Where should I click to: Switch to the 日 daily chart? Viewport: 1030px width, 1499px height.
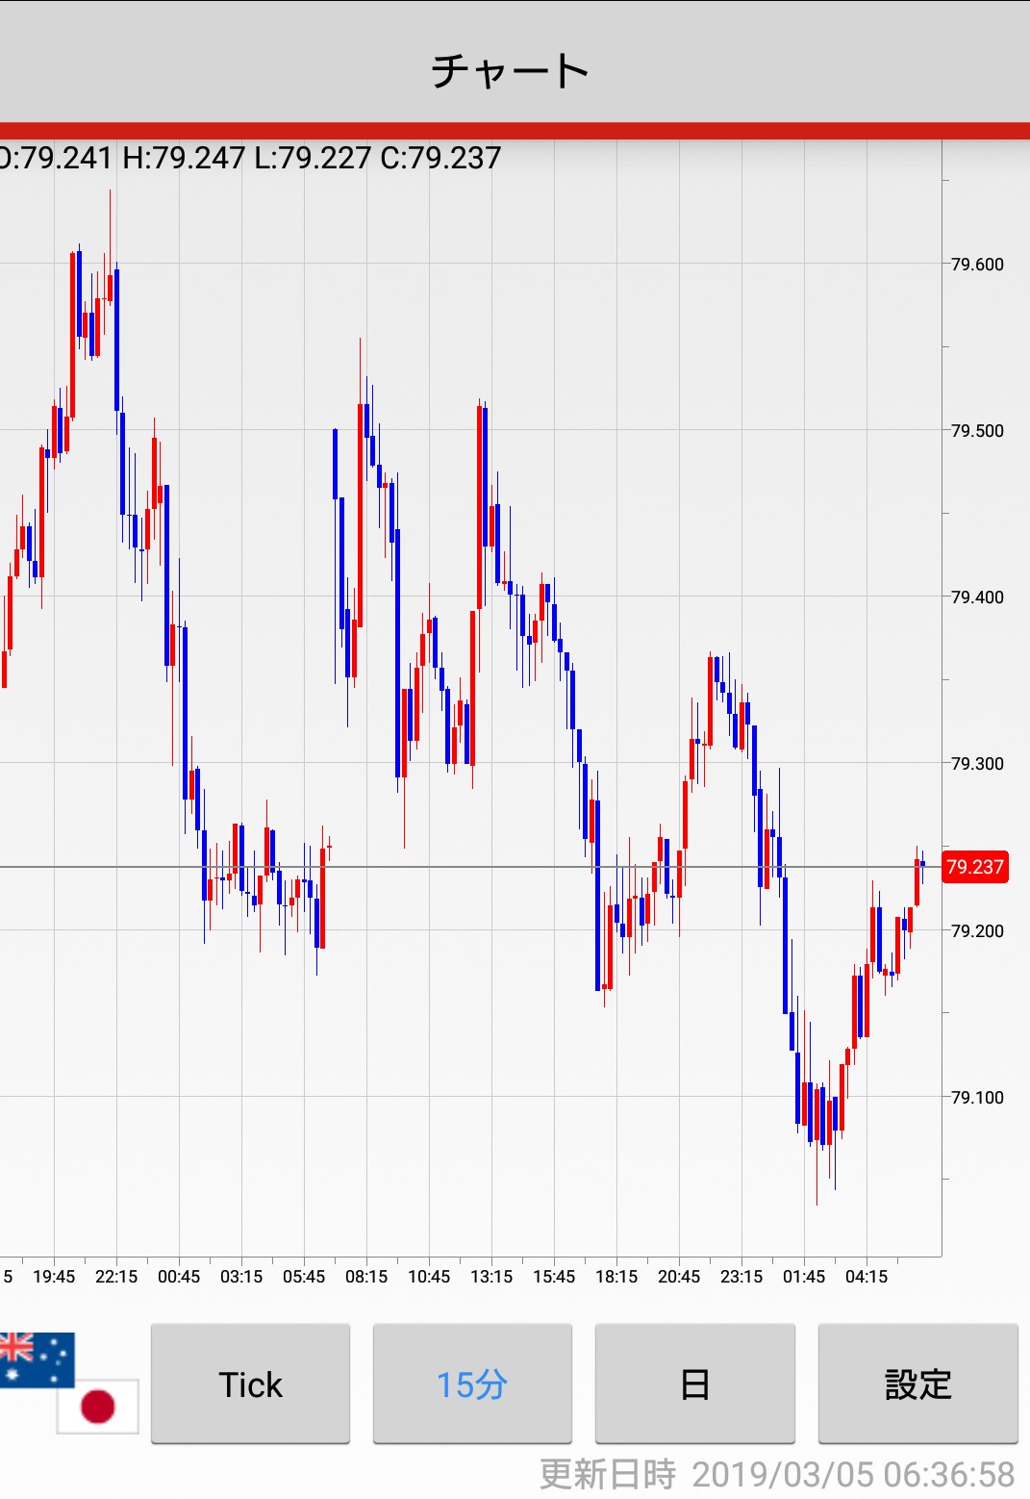pyautogui.click(x=694, y=1384)
